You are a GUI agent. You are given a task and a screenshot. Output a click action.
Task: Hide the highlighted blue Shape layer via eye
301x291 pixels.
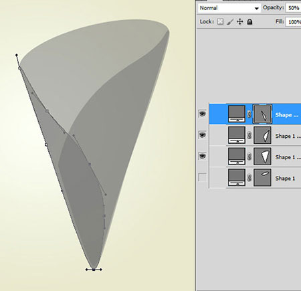click(x=202, y=114)
